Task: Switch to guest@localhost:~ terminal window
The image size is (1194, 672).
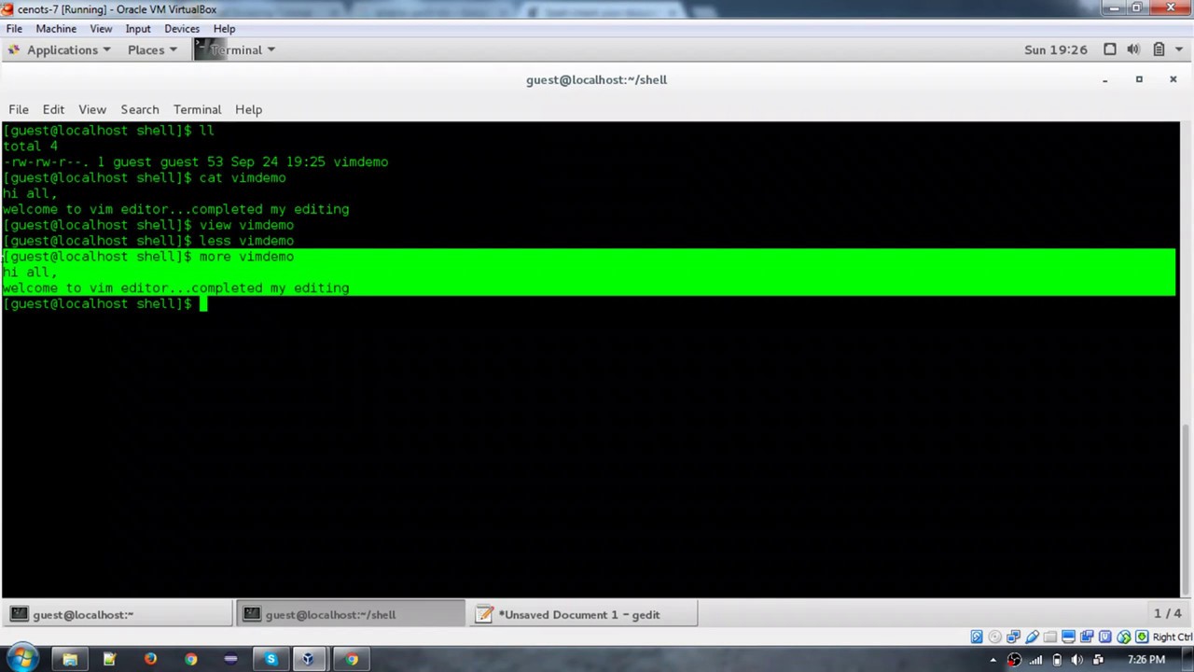Action: point(118,614)
